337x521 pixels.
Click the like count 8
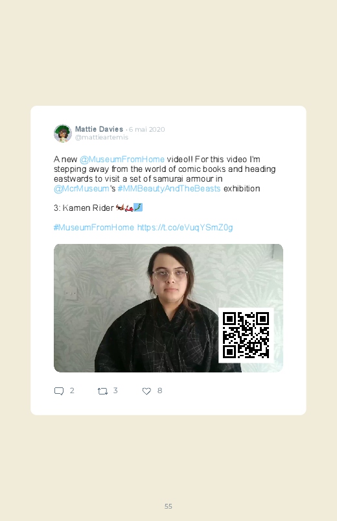(x=159, y=391)
